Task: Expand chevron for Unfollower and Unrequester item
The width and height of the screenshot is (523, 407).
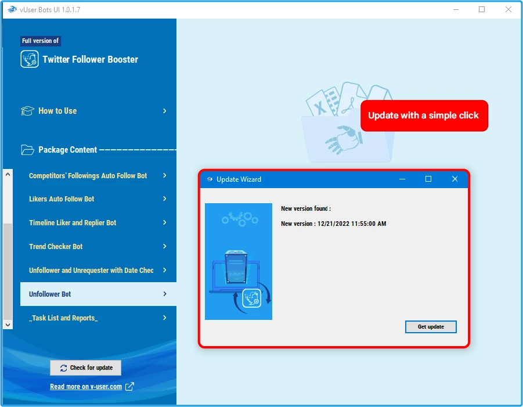Action: tap(164, 270)
